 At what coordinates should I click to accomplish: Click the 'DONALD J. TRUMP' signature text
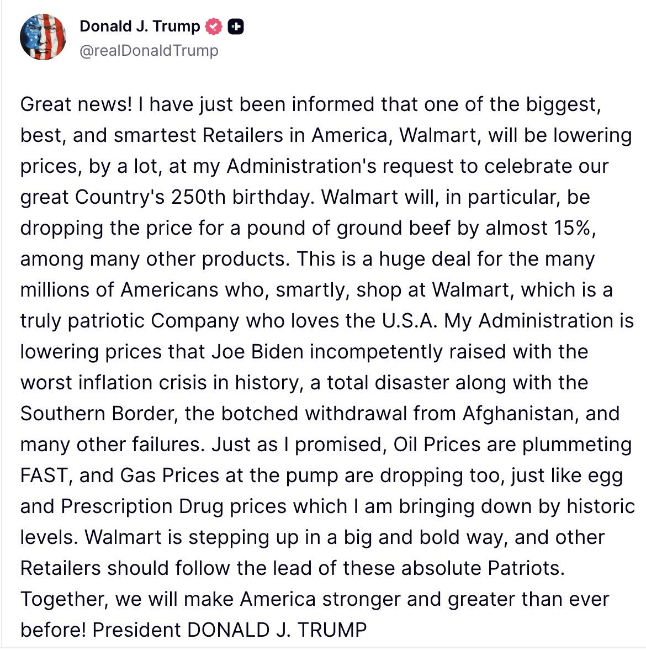click(x=277, y=630)
